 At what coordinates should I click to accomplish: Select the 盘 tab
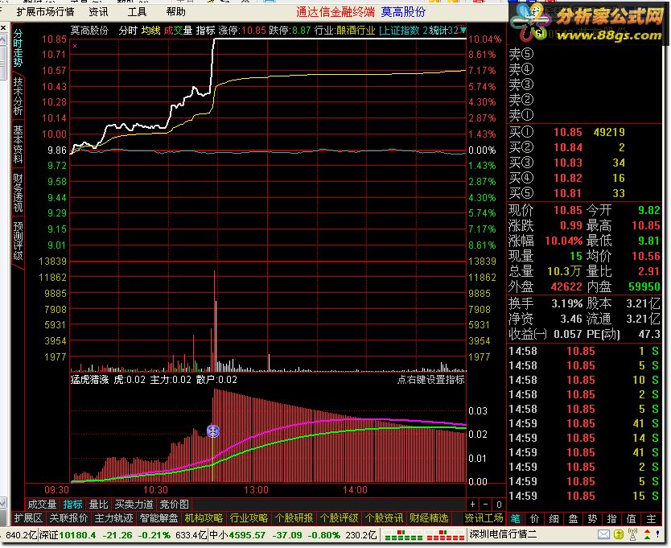tap(574, 519)
